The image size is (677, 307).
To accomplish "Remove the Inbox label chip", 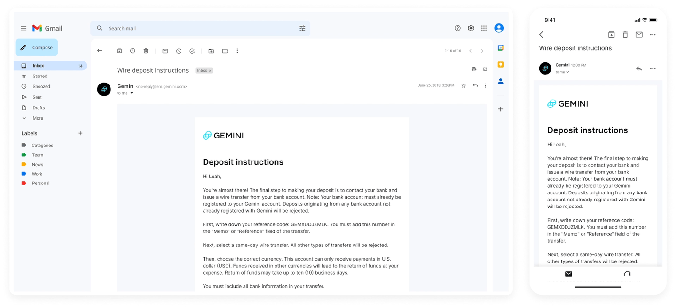I will click(x=210, y=70).
